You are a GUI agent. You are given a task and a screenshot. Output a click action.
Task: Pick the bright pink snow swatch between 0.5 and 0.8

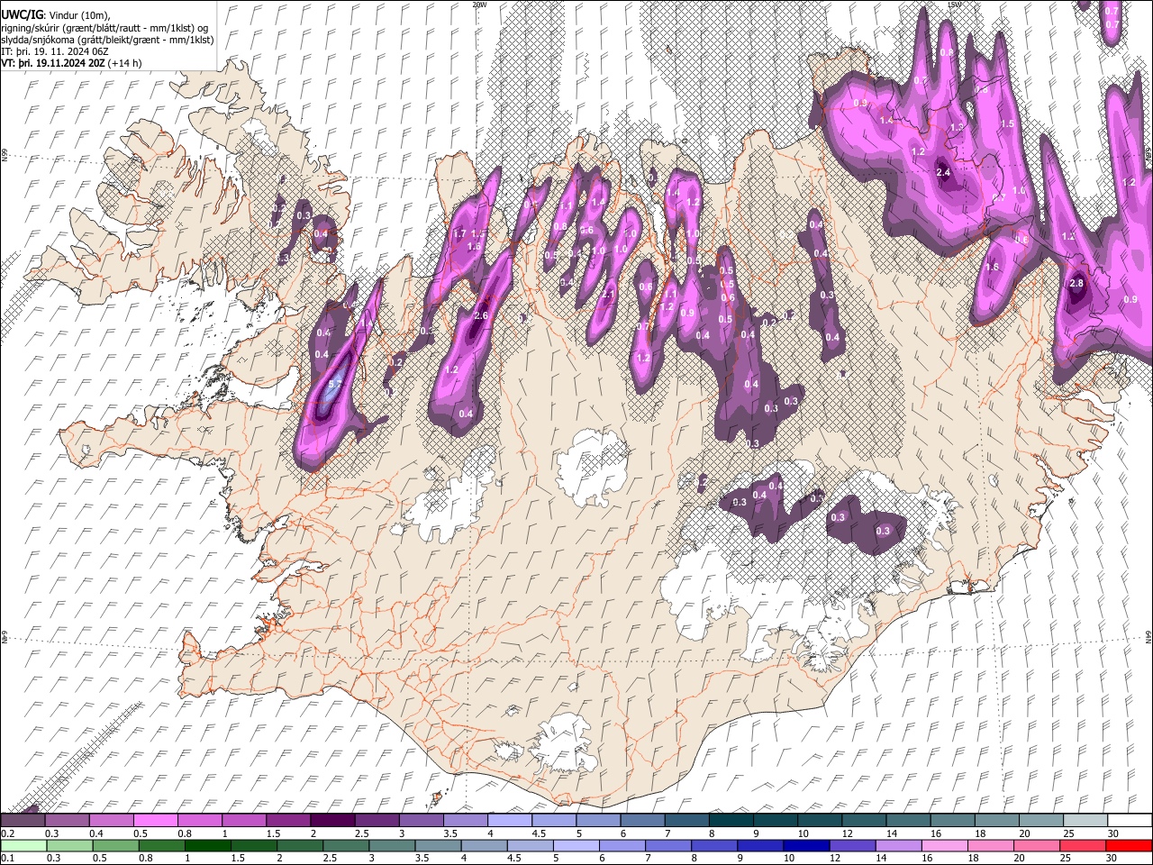click(156, 820)
